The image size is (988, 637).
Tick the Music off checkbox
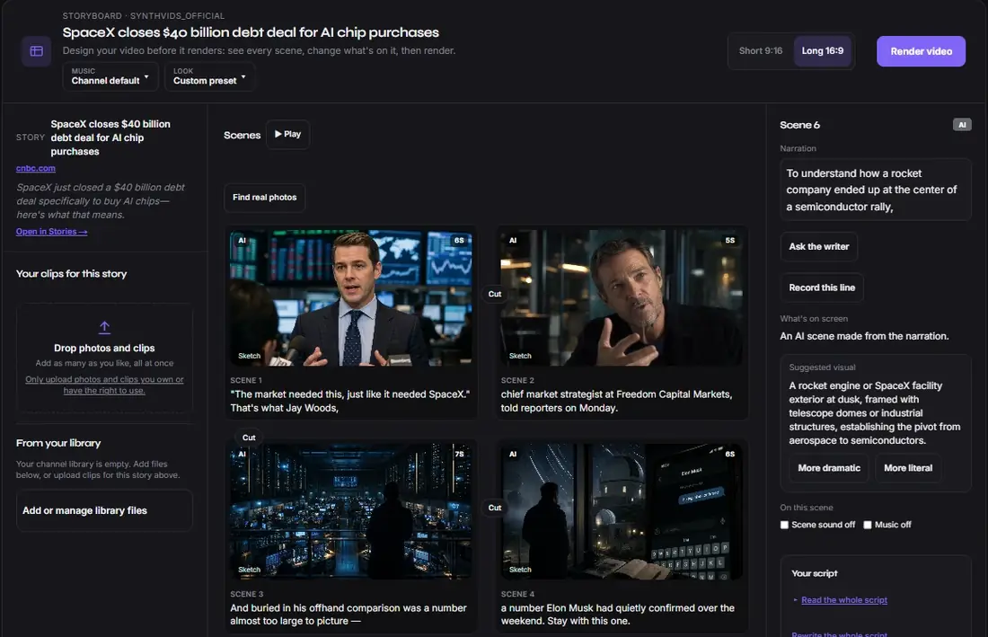coord(868,525)
